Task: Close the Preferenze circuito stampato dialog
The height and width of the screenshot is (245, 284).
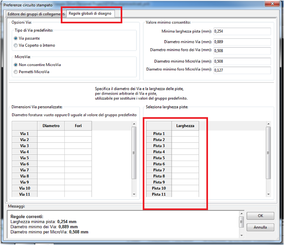Action: (272, 4)
